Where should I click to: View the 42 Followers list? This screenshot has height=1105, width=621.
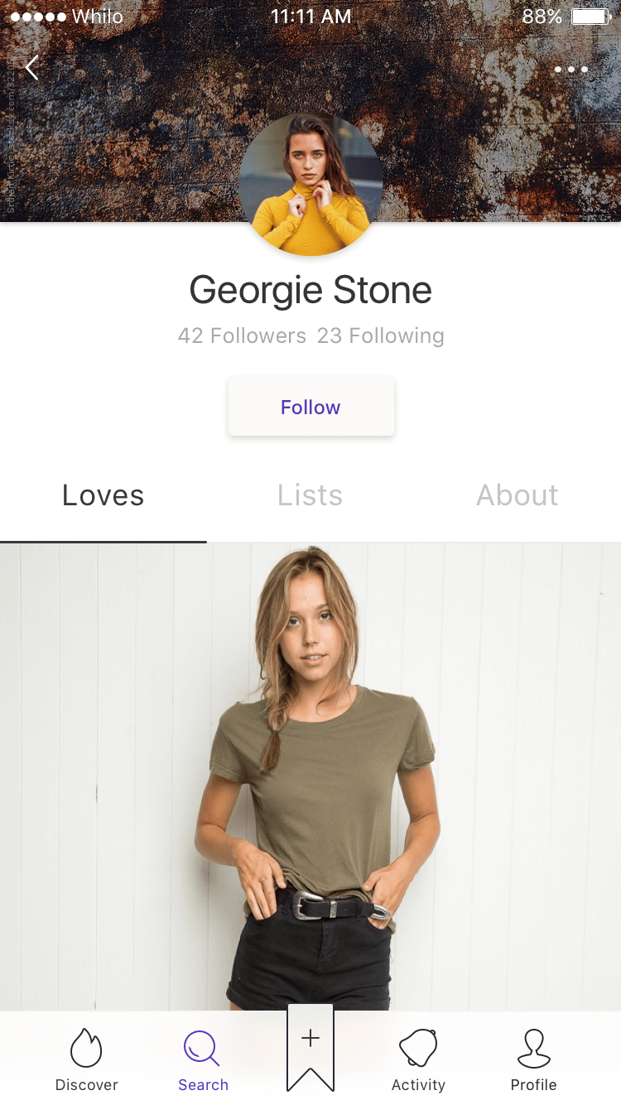click(x=242, y=335)
